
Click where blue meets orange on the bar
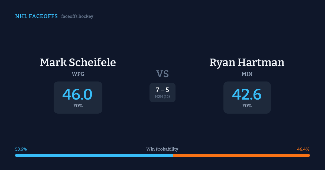click(x=173, y=155)
